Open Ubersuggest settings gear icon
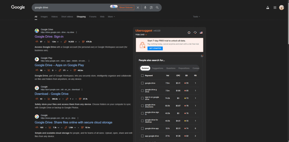The image size is (289, 142). point(189,33)
